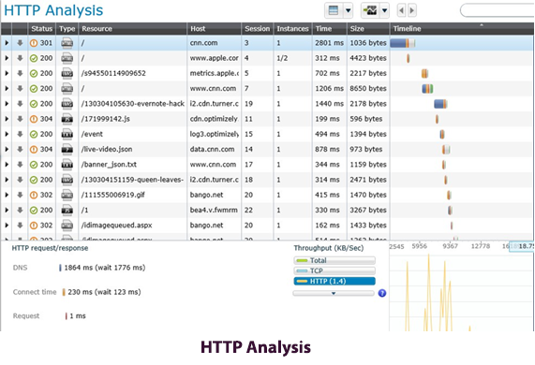The width and height of the screenshot is (535, 365).
Task: Sort by Instances column header
Action: click(x=292, y=29)
